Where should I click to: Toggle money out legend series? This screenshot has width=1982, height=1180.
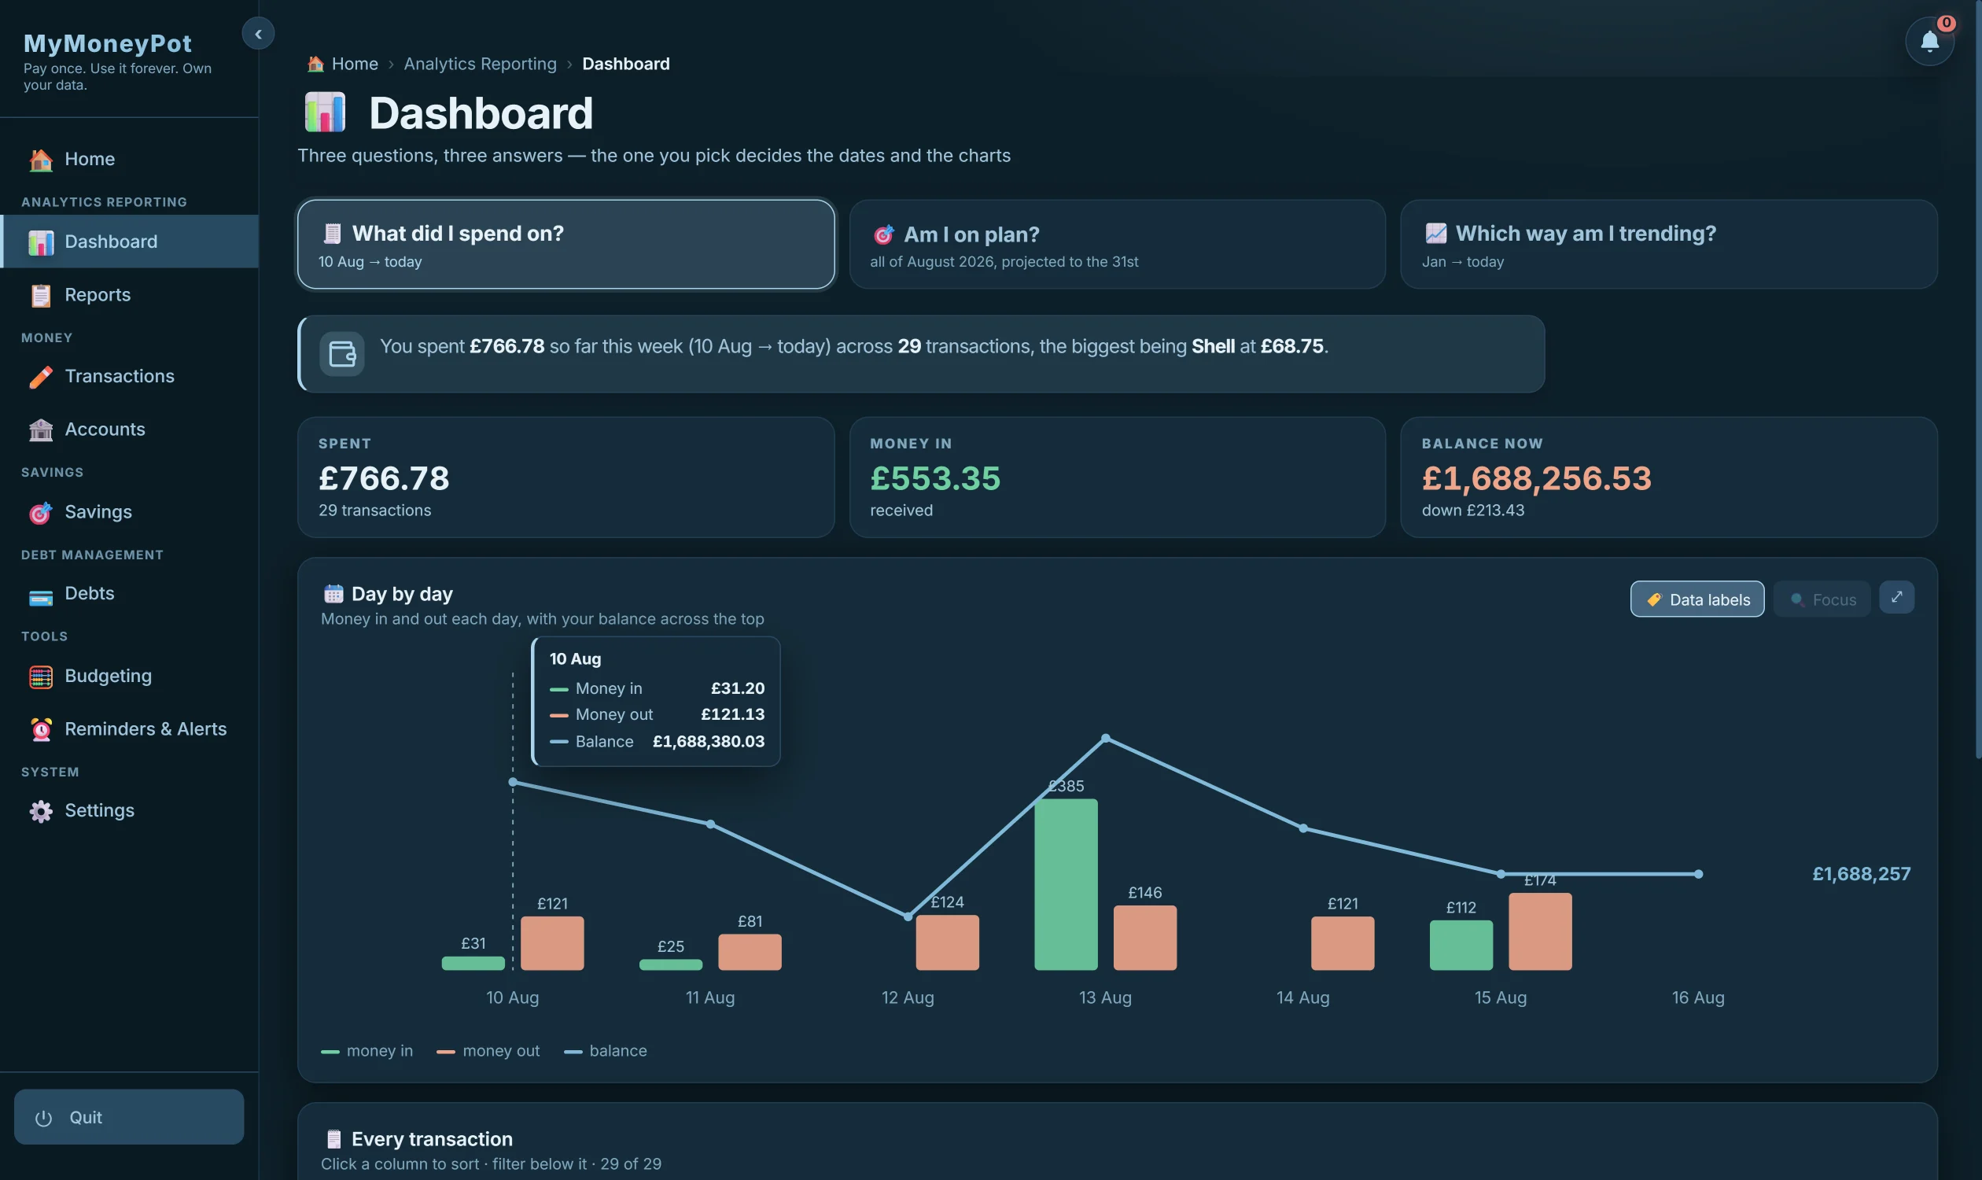tap(488, 1050)
